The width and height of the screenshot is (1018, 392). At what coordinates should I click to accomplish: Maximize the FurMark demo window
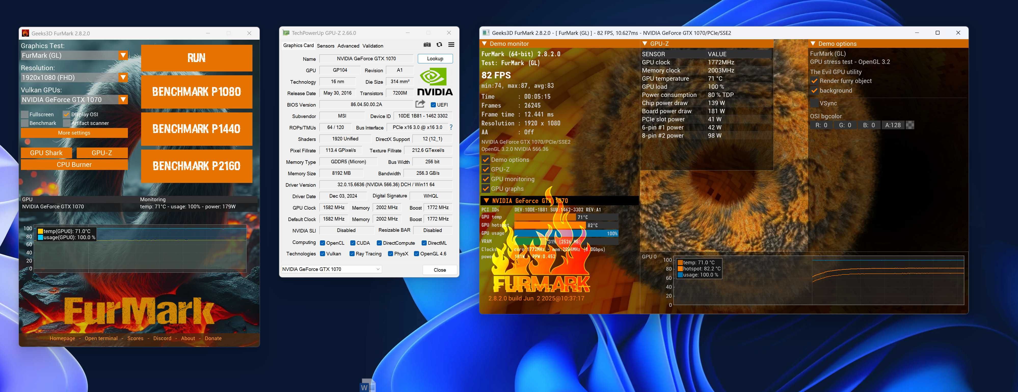click(937, 33)
